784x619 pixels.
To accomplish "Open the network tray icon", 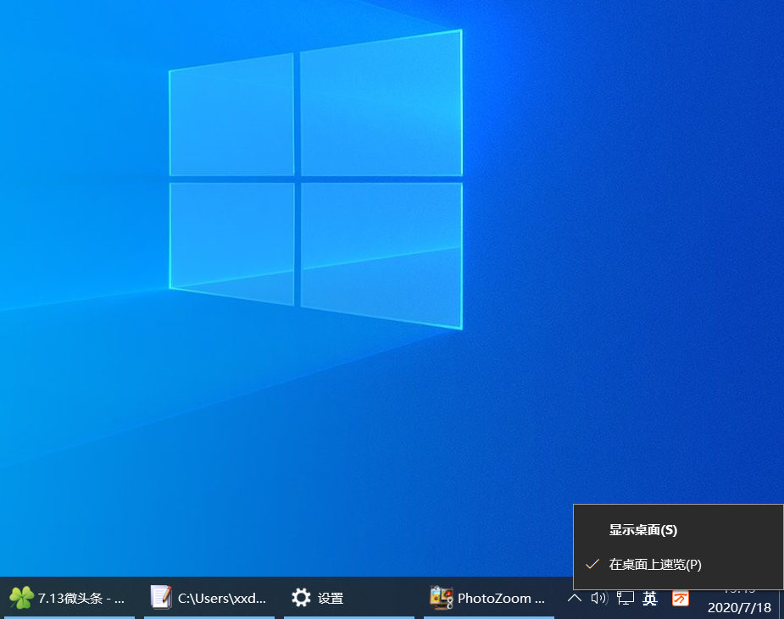I will coord(625,598).
